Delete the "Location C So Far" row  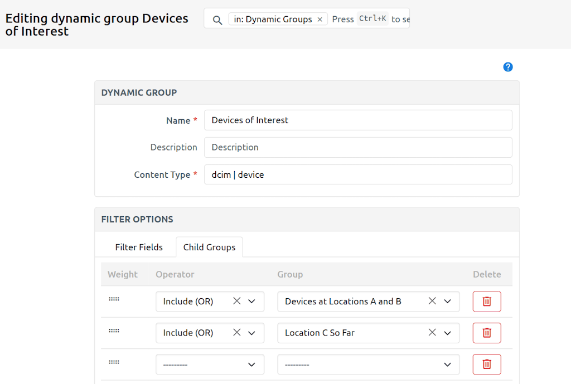pyautogui.click(x=486, y=332)
